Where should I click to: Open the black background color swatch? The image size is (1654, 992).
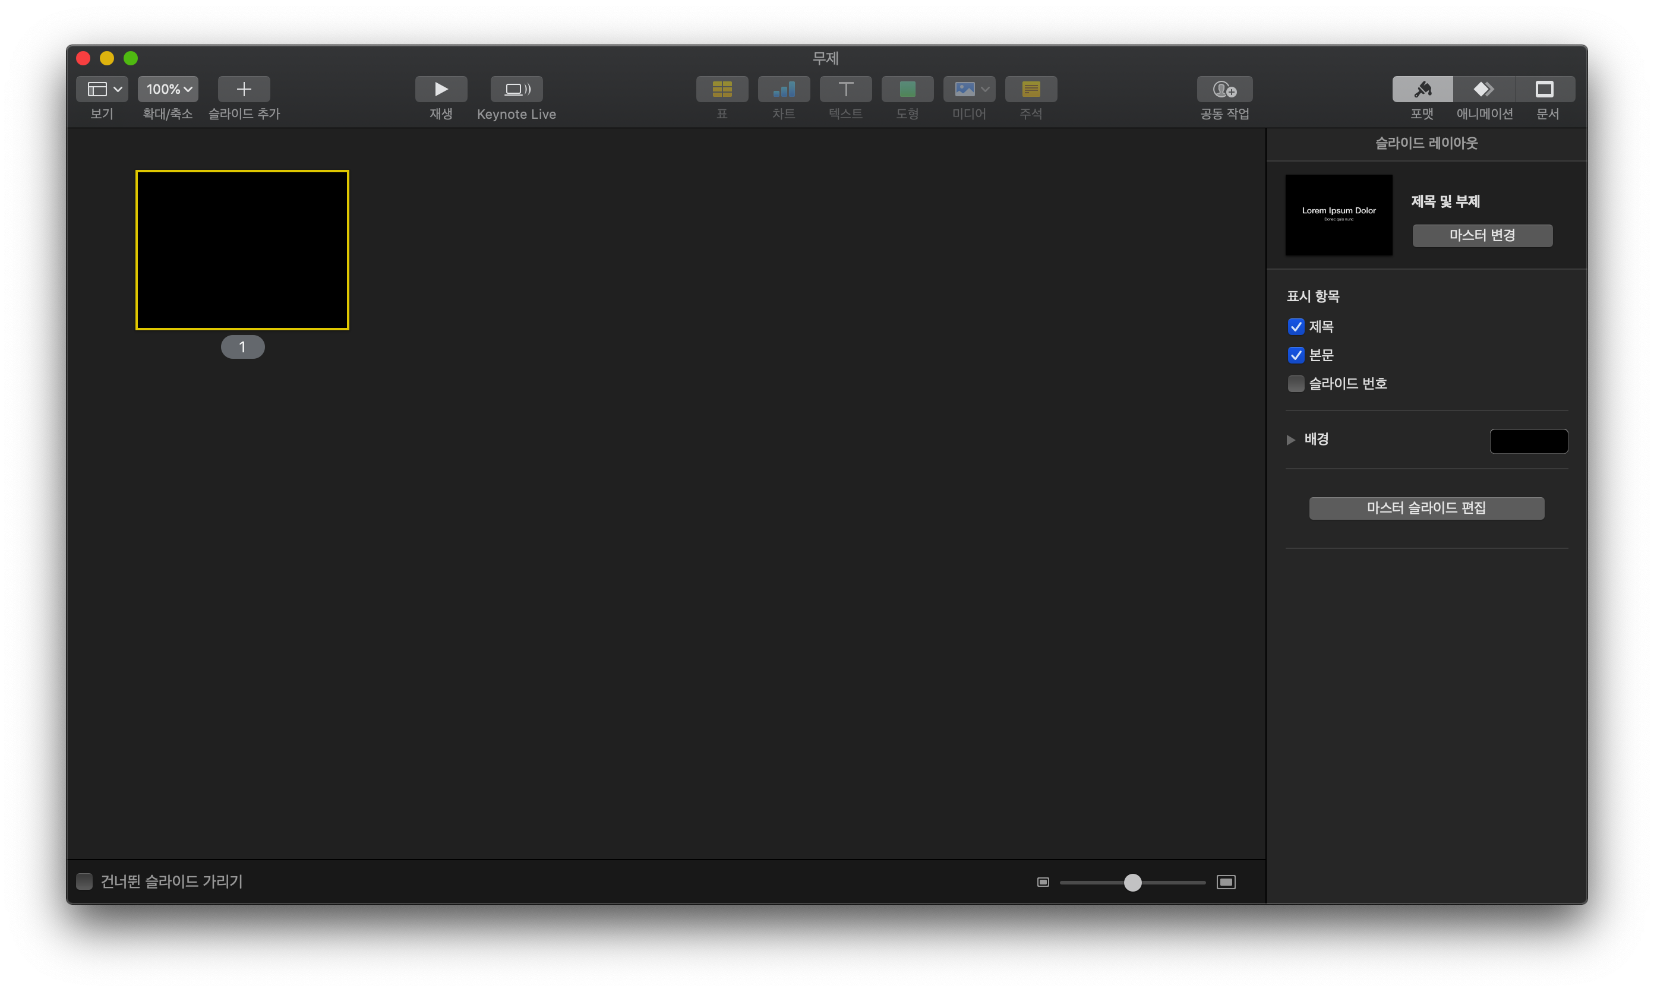point(1528,441)
